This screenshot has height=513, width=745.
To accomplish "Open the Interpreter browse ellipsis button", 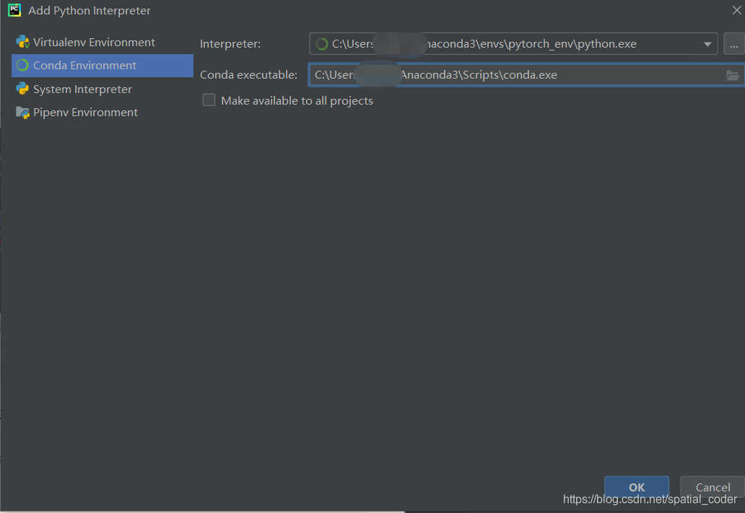I will tap(734, 44).
